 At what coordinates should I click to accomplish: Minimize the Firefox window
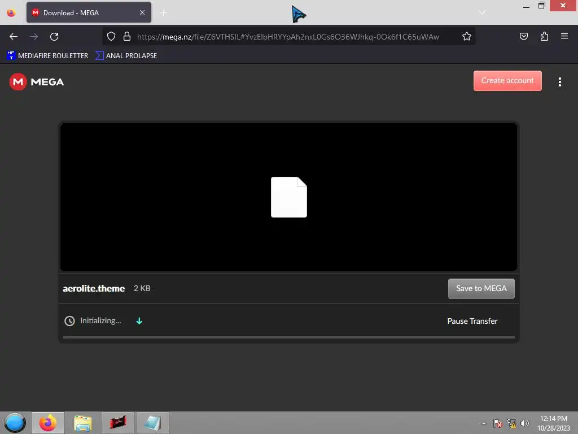point(527,6)
